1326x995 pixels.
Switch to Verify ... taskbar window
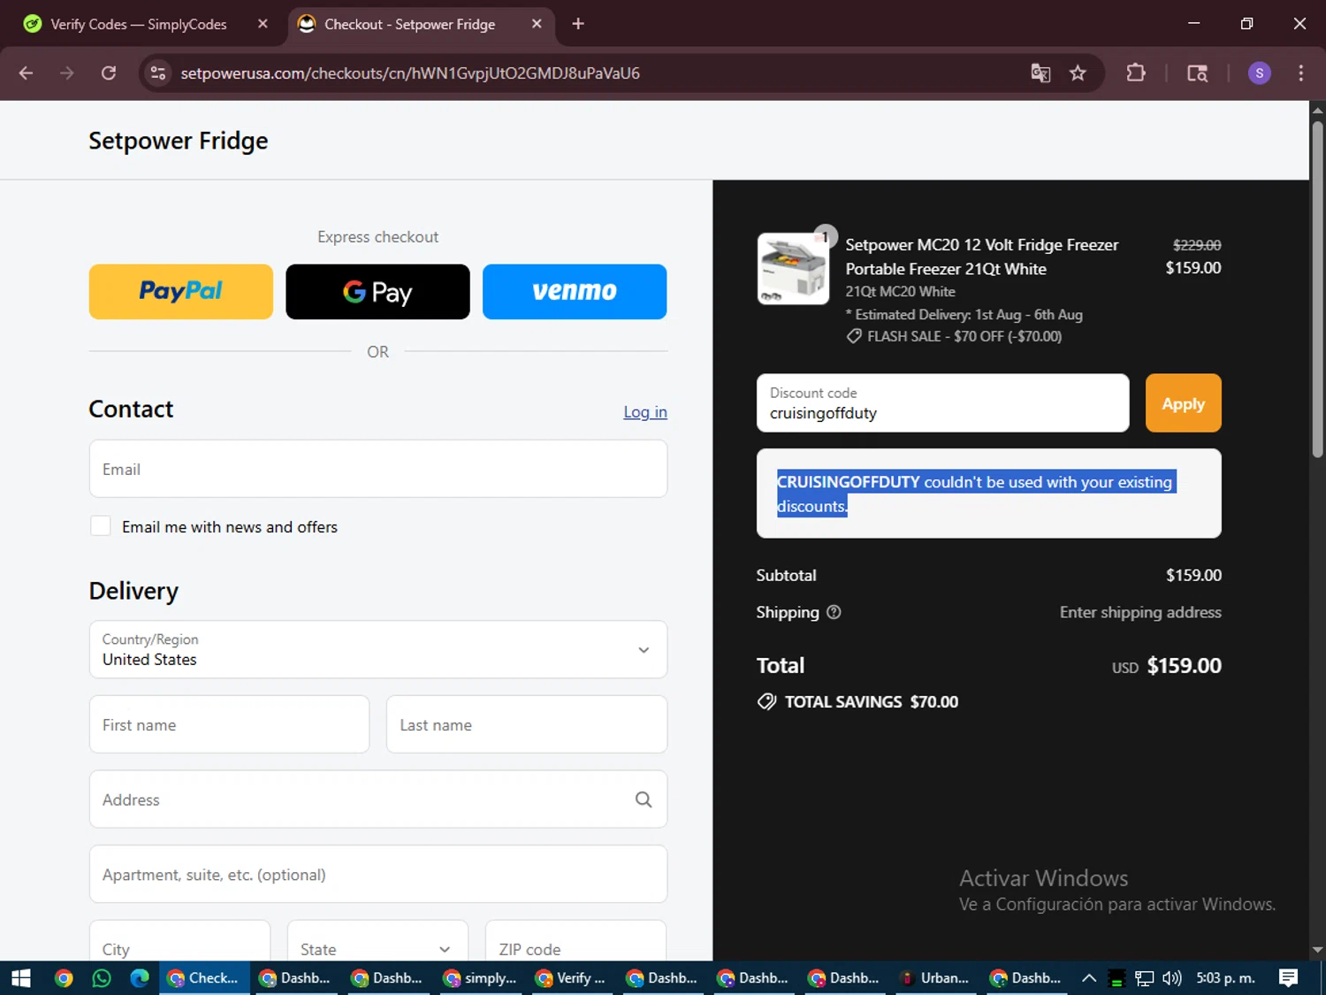click(x=571, y=978)
